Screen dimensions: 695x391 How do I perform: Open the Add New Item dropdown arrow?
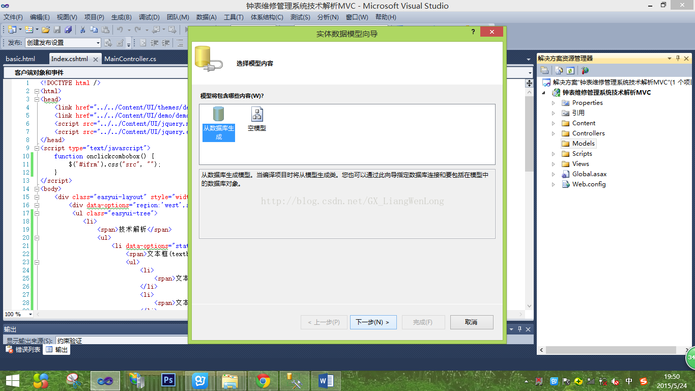click(37, 30)
